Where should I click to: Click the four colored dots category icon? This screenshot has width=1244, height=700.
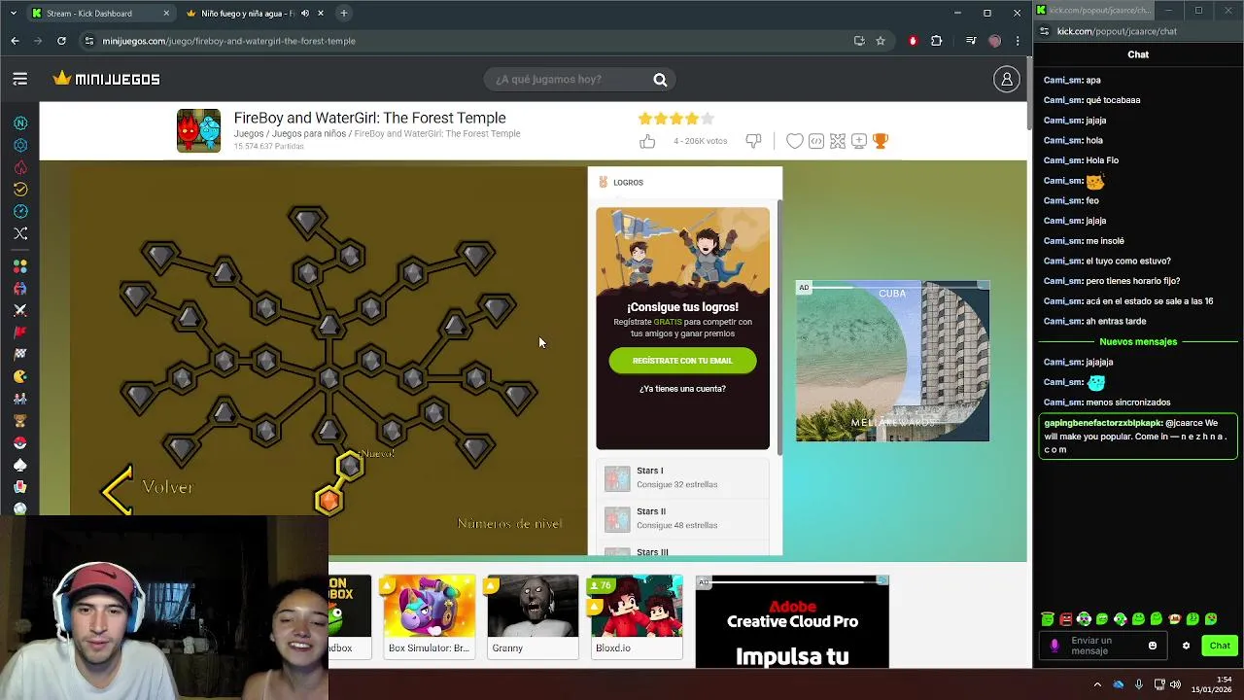click(20, 265)
